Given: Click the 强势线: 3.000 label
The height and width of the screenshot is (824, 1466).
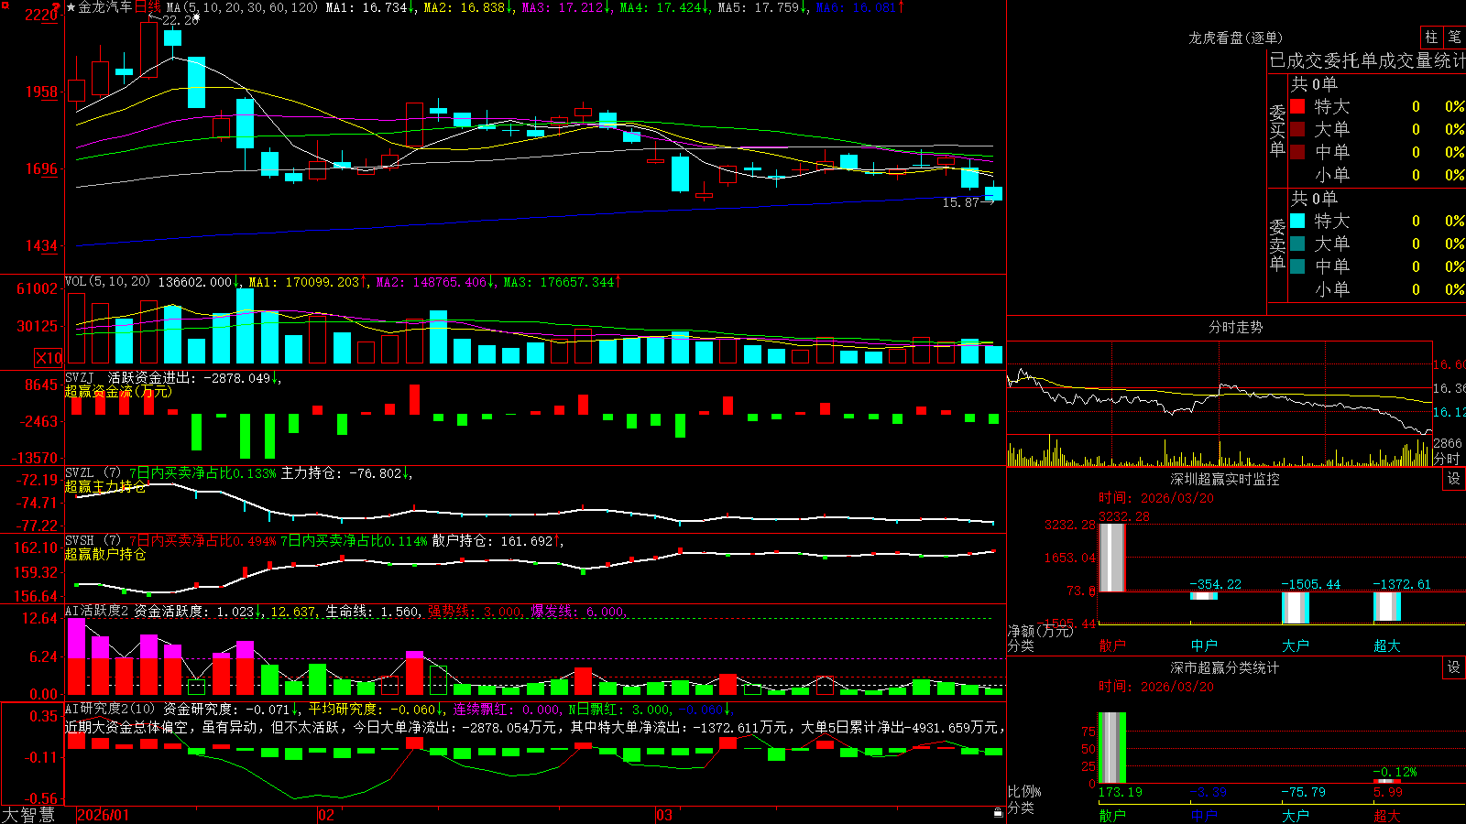Looking at the screenshot, I should [x=475, y=612].
